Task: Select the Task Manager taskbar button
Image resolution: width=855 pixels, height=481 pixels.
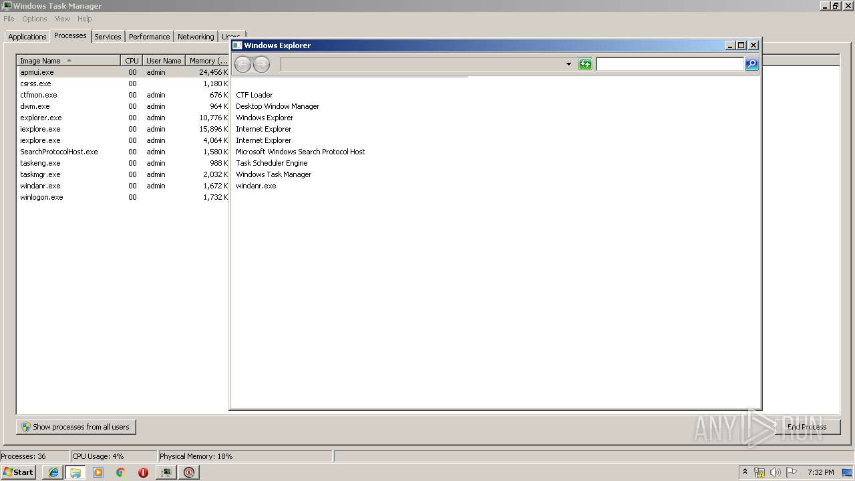Action: click(x=166, y=472)
